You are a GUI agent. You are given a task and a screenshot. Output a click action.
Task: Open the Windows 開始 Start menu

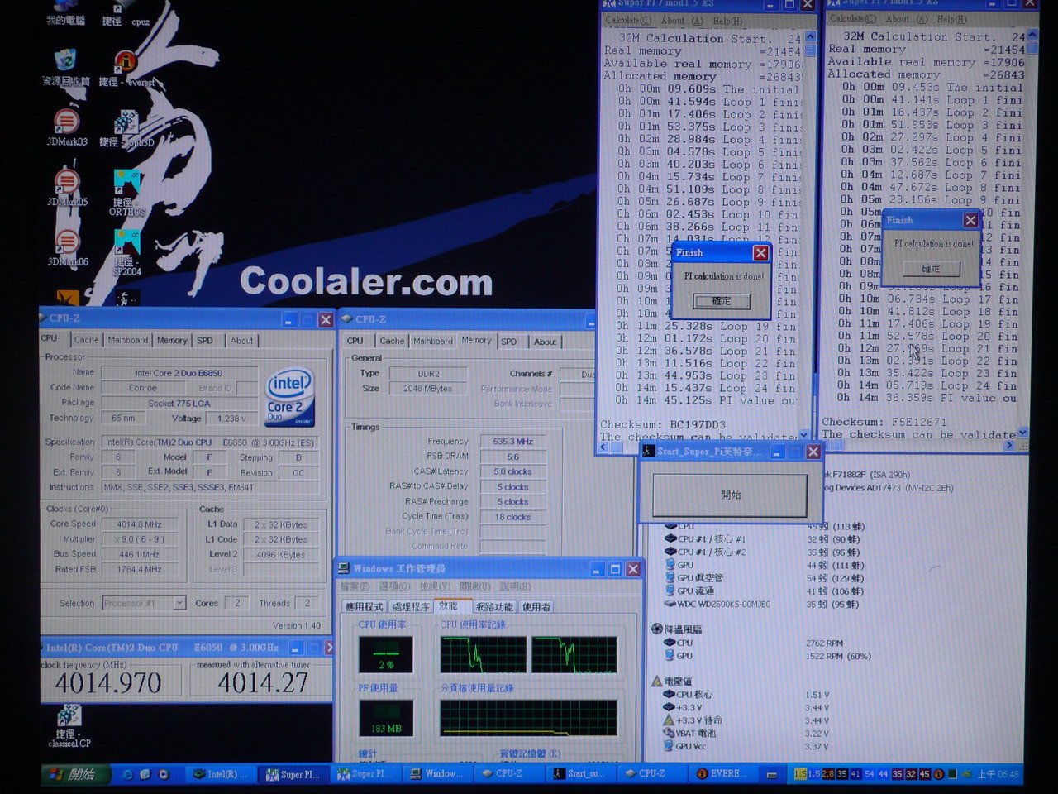pos(74,774)
